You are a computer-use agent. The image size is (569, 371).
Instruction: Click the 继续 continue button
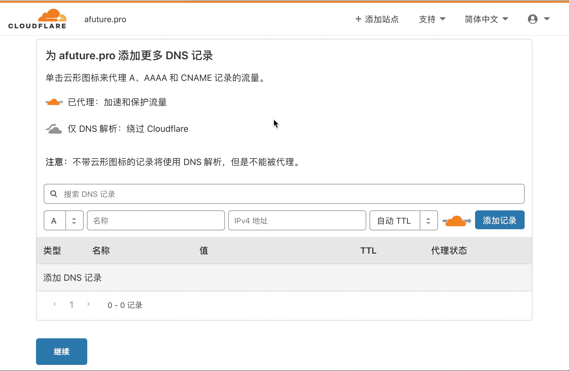pyautogui.click(x=61, y=352)
